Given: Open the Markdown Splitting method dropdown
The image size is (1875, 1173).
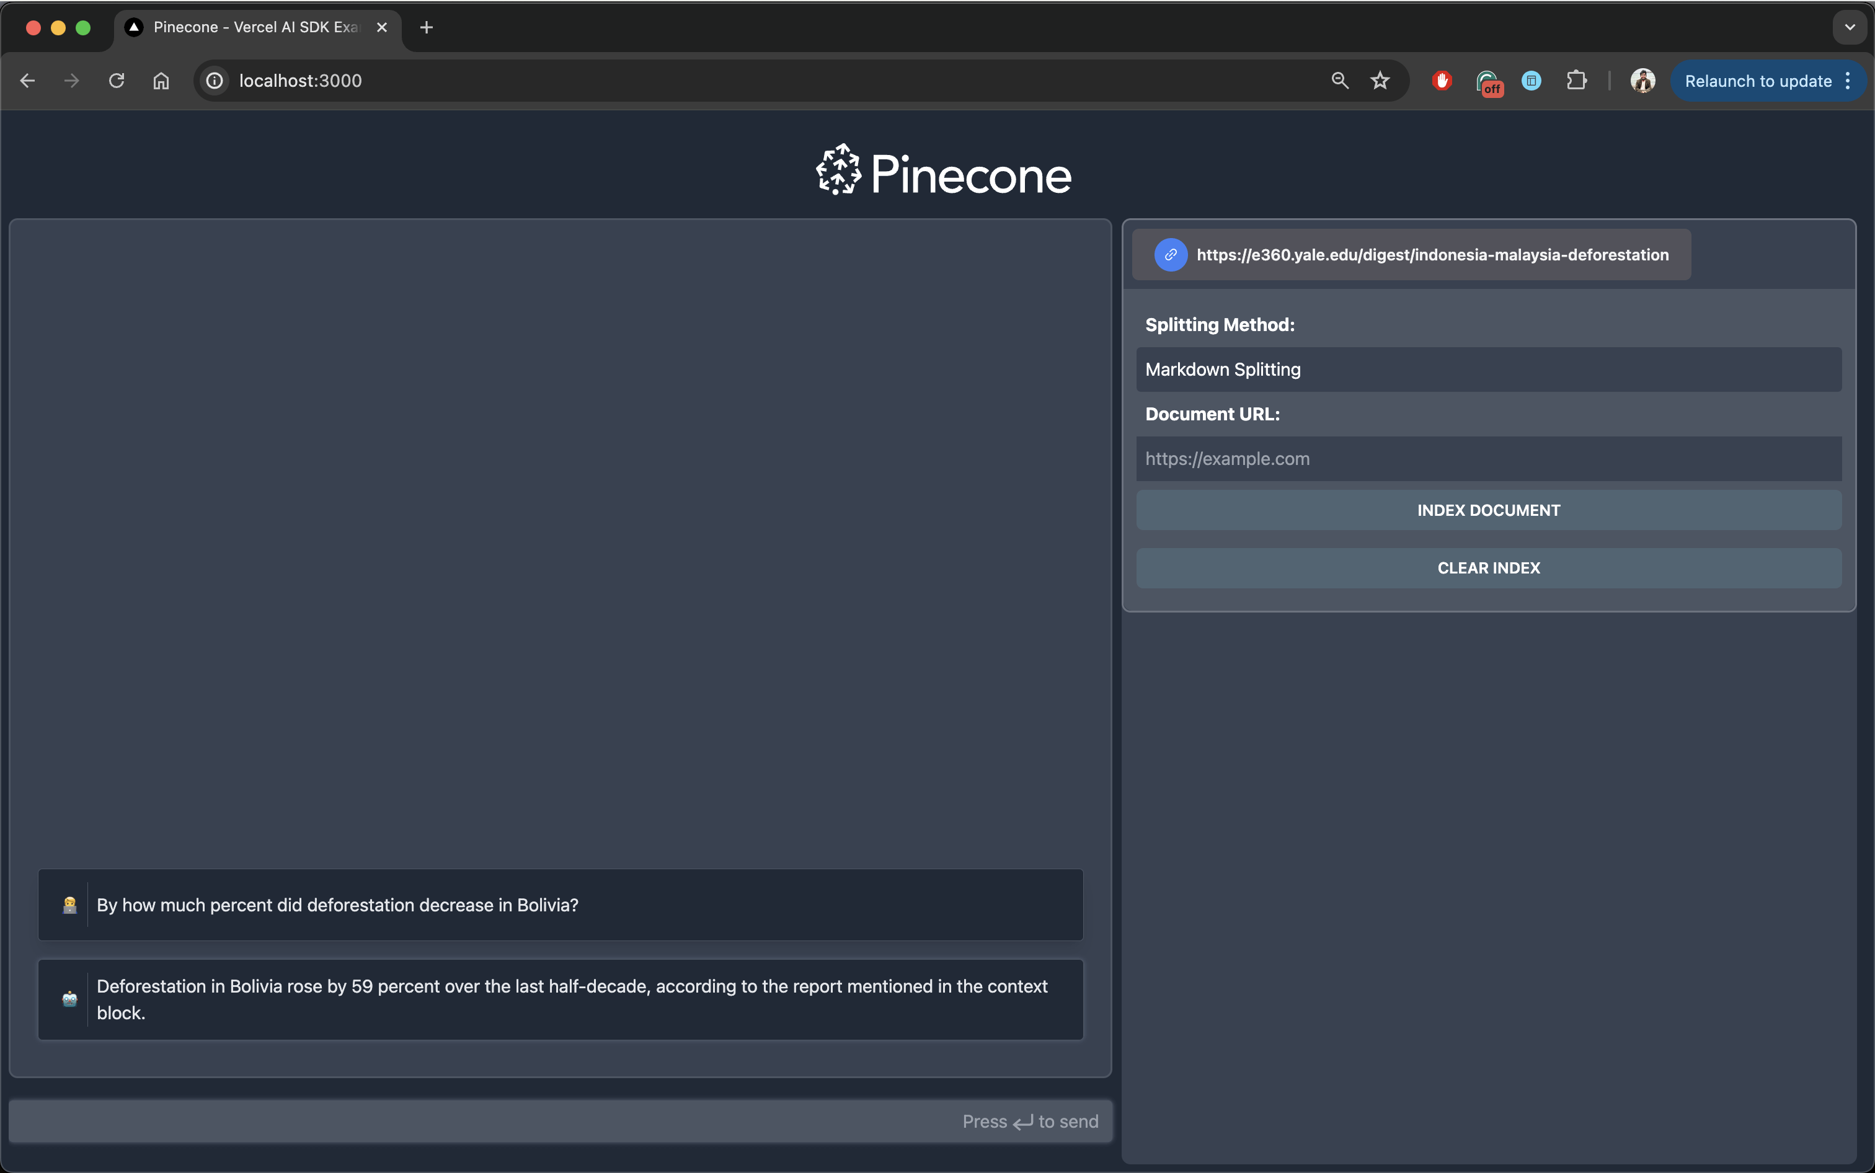Looking at the screenshot, I should pyautogui.click(x=1488, y=370).
